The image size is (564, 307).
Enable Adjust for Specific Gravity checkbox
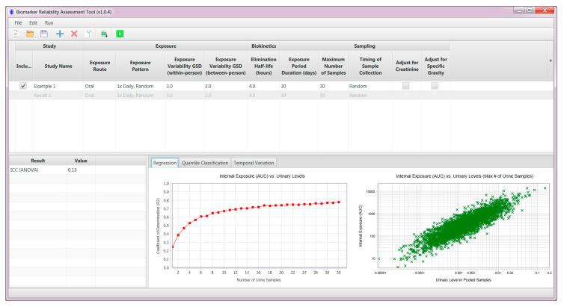coord(435,87)
